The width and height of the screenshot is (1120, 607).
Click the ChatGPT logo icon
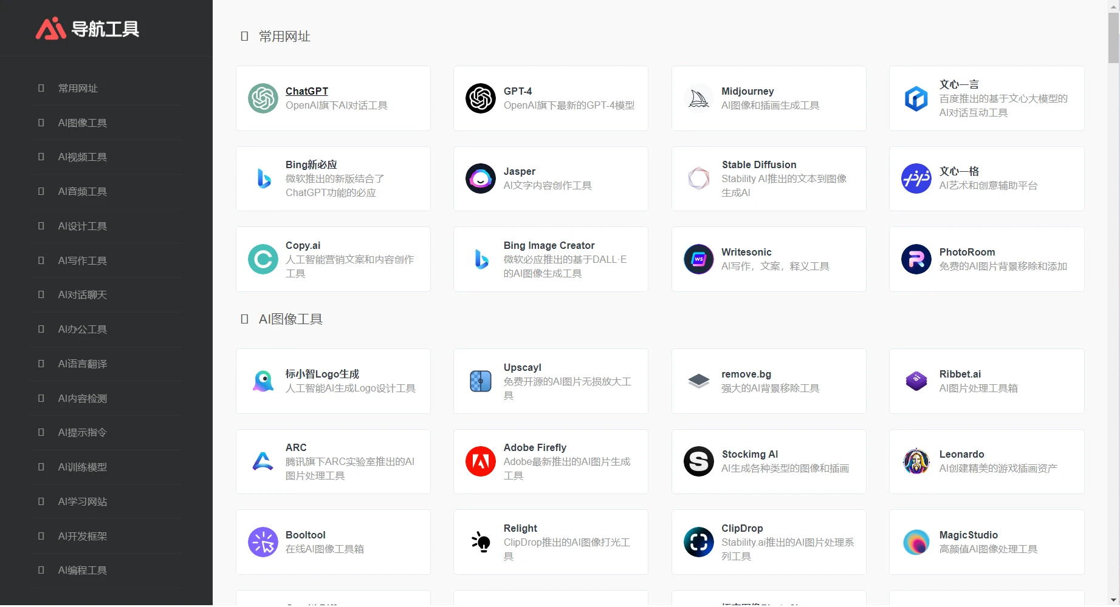point(263,98)
